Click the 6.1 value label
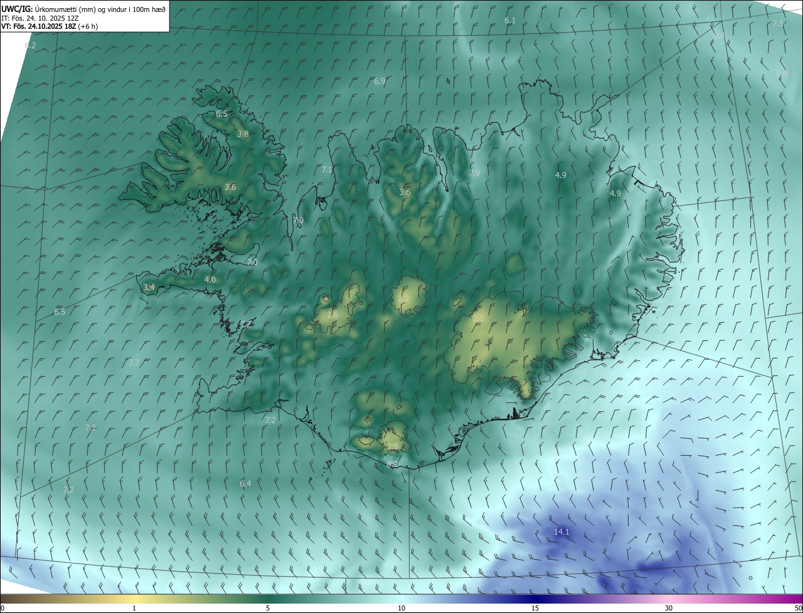The width and height of the screenshot is (803, 613). [510, 21]
